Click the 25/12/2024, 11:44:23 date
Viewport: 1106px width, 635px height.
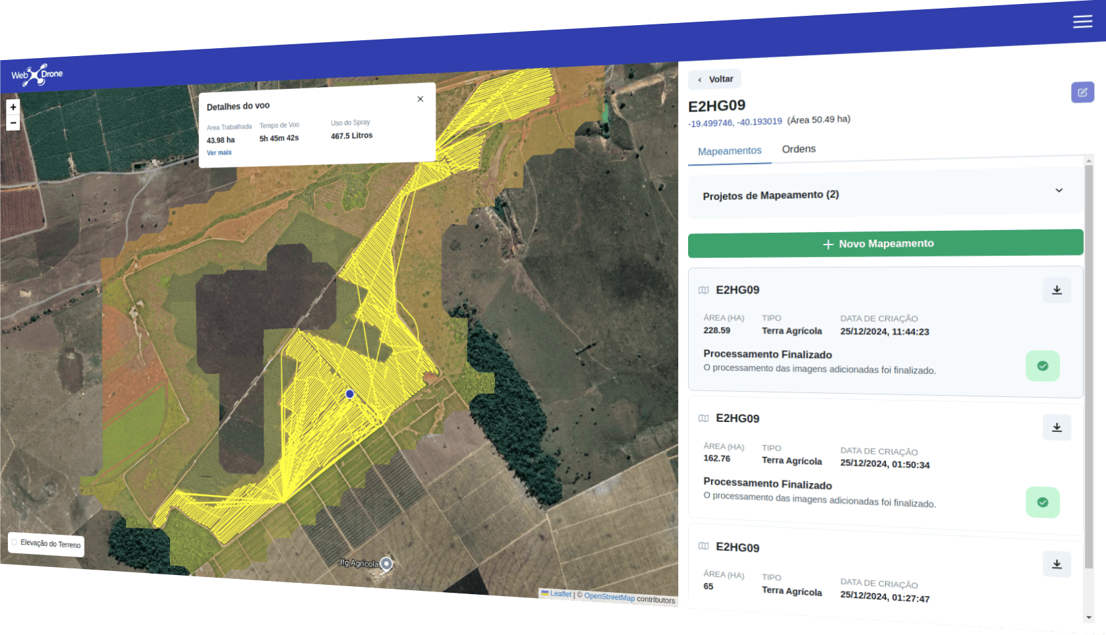(x=885, y=332)
